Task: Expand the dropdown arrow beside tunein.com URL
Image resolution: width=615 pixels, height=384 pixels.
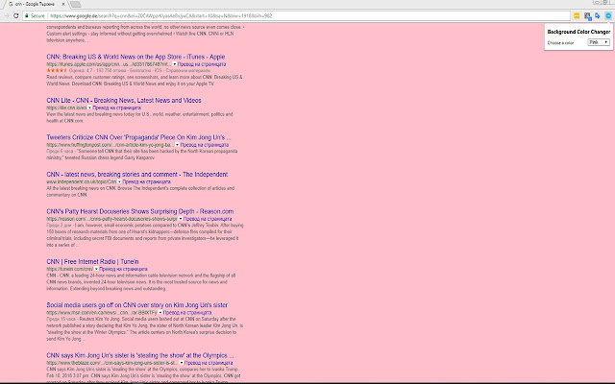Action: coord(96,269)
